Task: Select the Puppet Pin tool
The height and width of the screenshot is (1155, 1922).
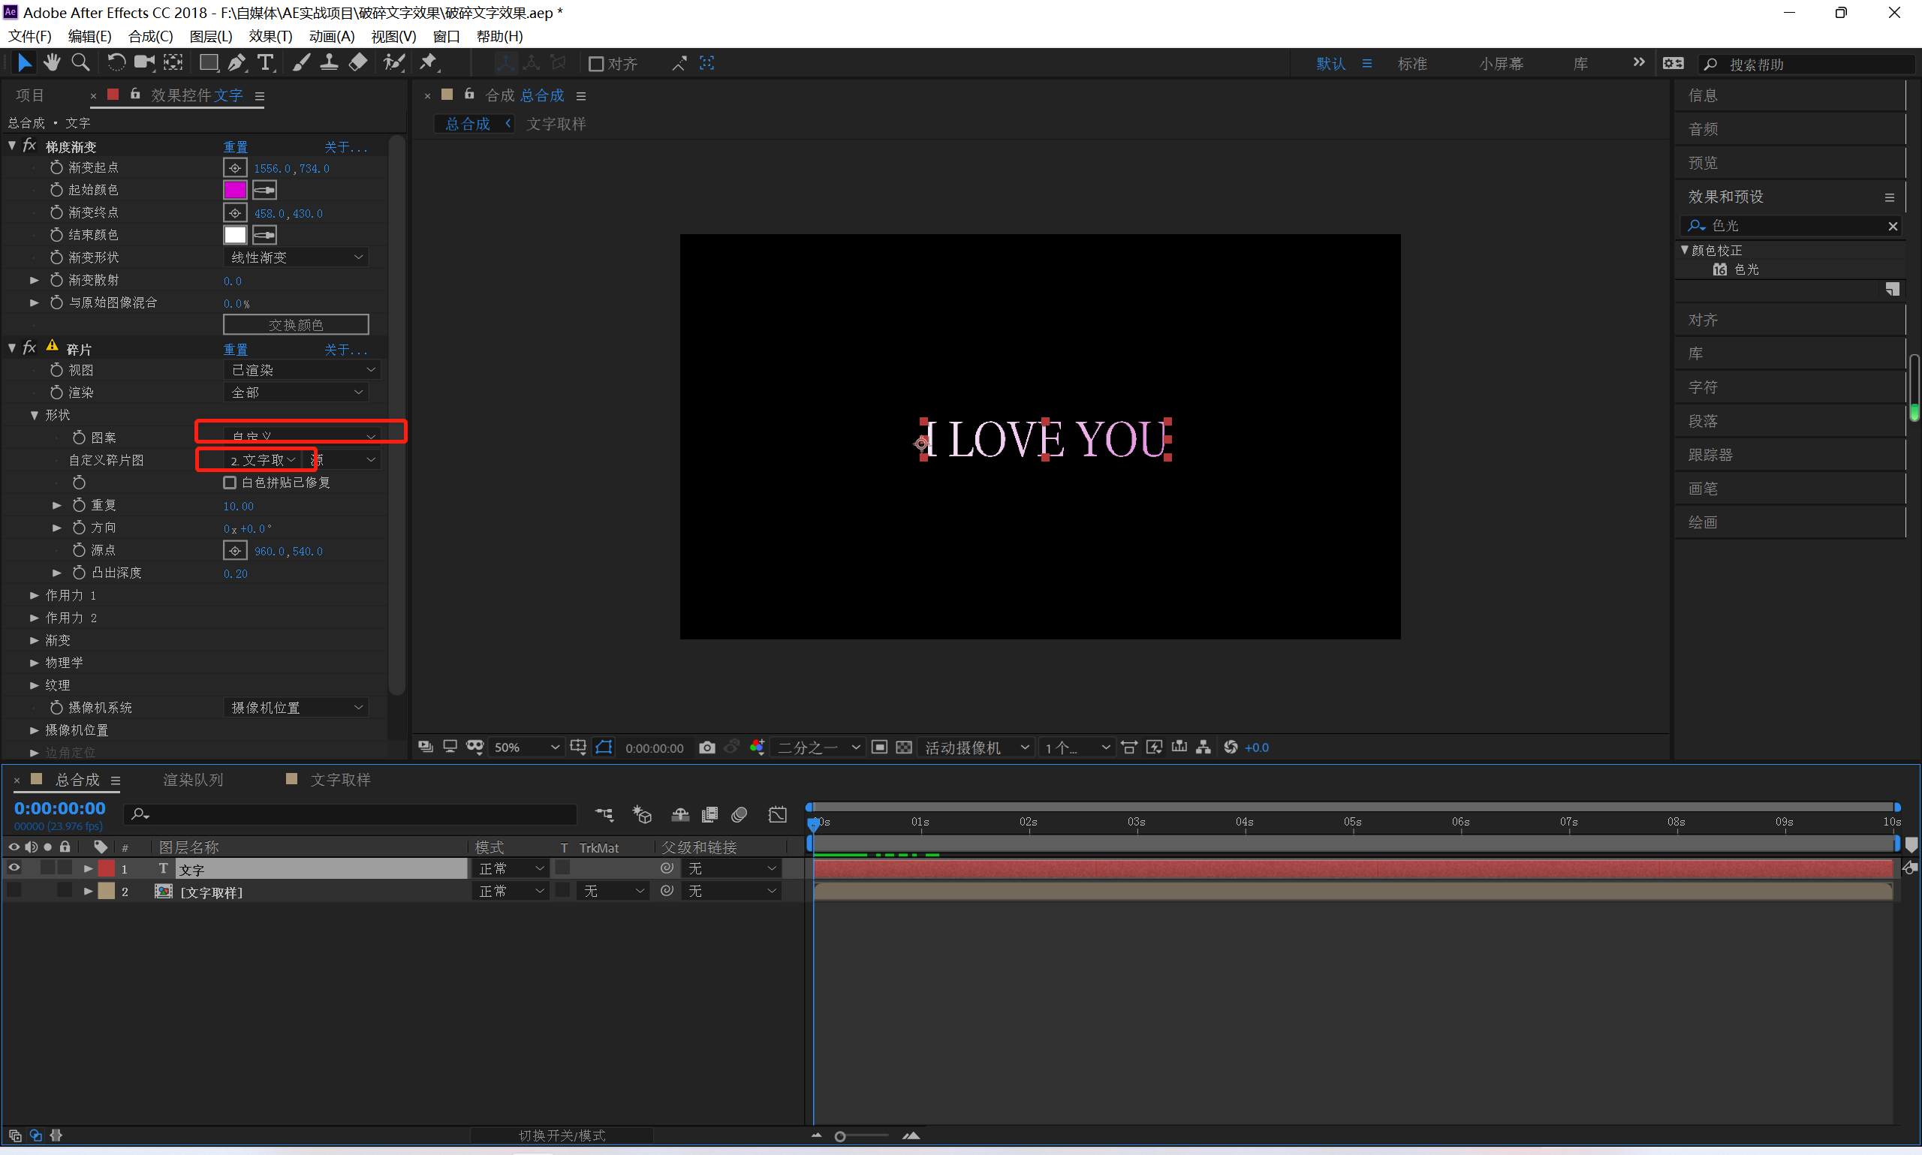Action: (x=429, y=62)
